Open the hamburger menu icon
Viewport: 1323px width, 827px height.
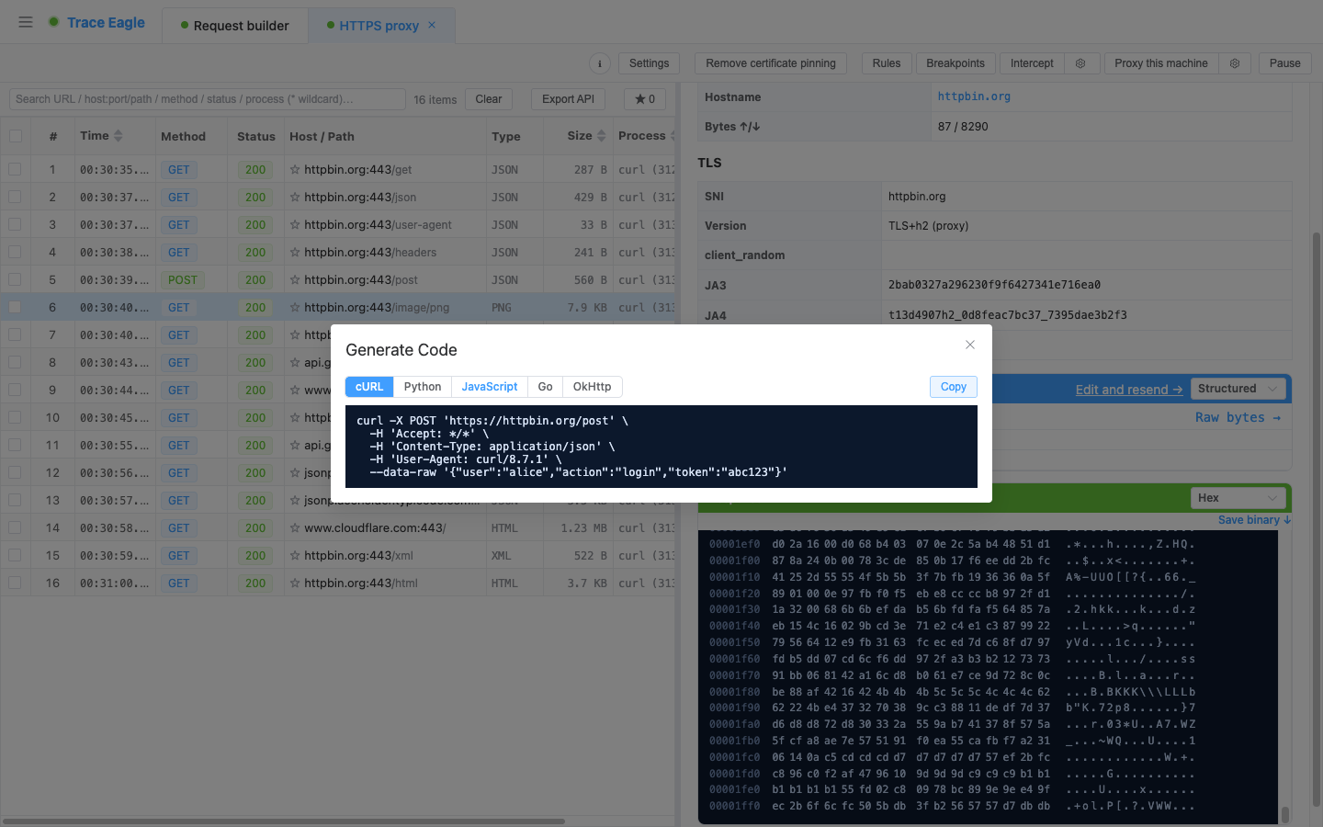(x=26, y=22)
